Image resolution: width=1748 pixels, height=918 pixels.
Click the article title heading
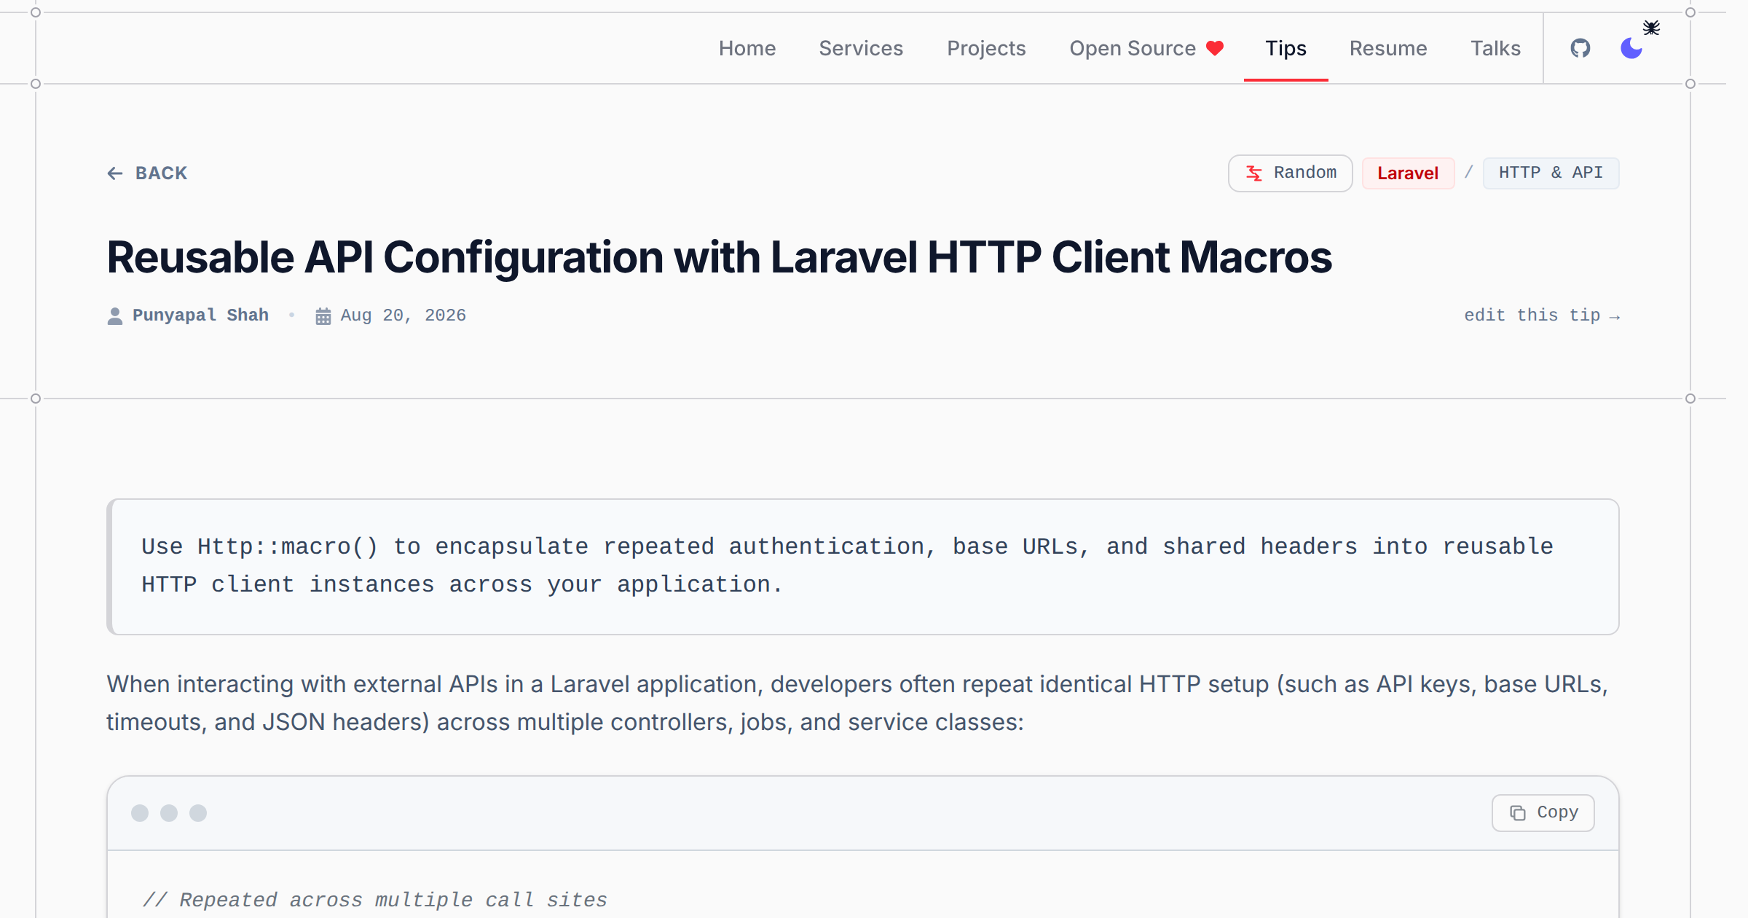(x=719, y=257)
